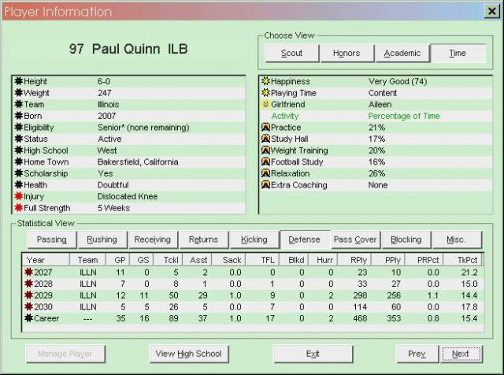Click the Percentage of Time header text
The image size is (504, 375).
(x=404, y=116)
